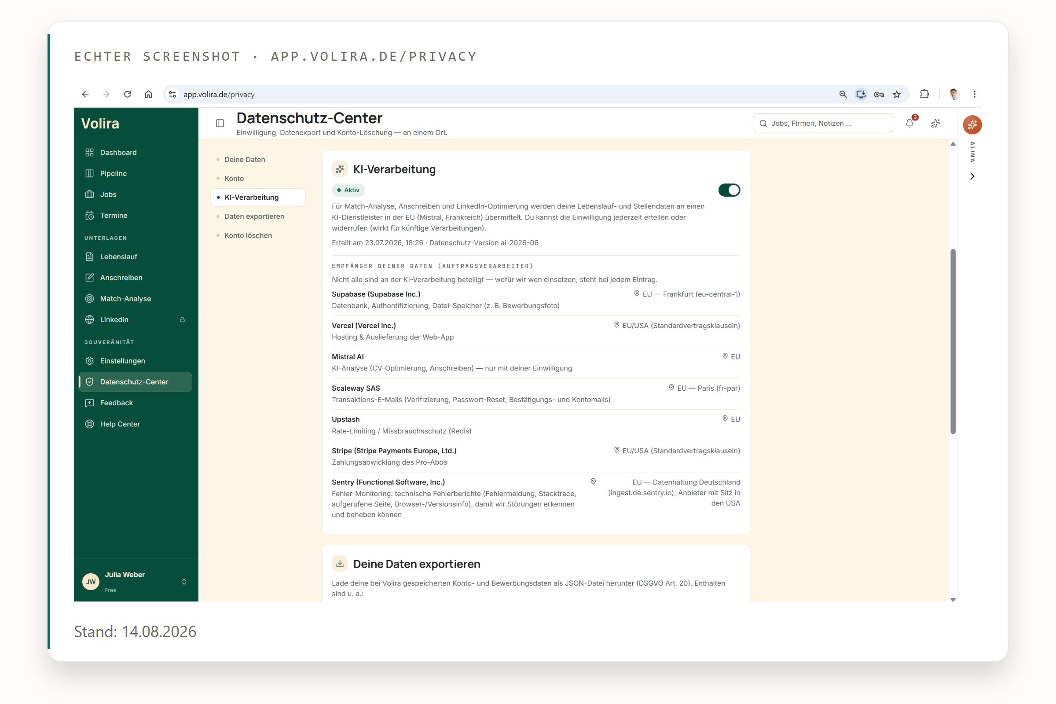Image resolution: width=1056 pixels, height=704 pixels.
Task: Open Jobs in the sidebar
Action: click(135, 194)
